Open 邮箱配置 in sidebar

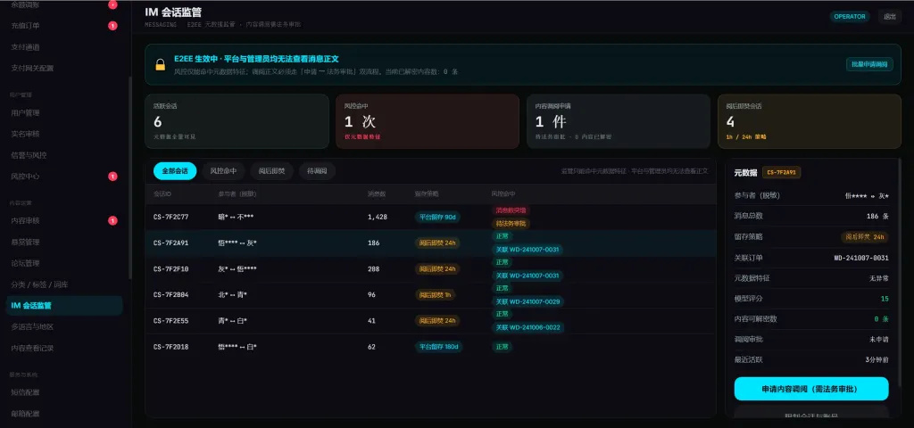point(26,414)
